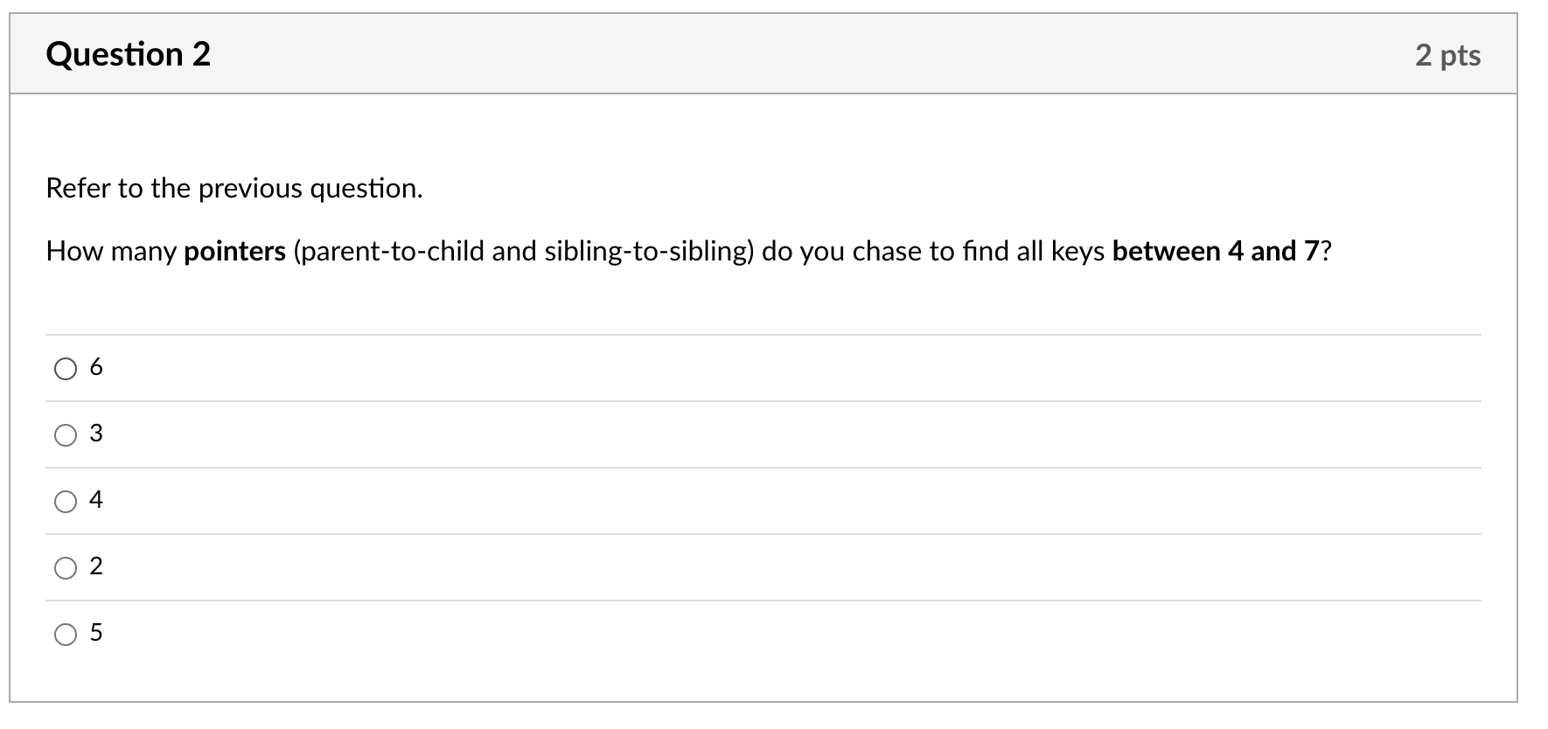Click the sentence Refer to the previous question
1548x729 pixels.
[x=234, y=188]
